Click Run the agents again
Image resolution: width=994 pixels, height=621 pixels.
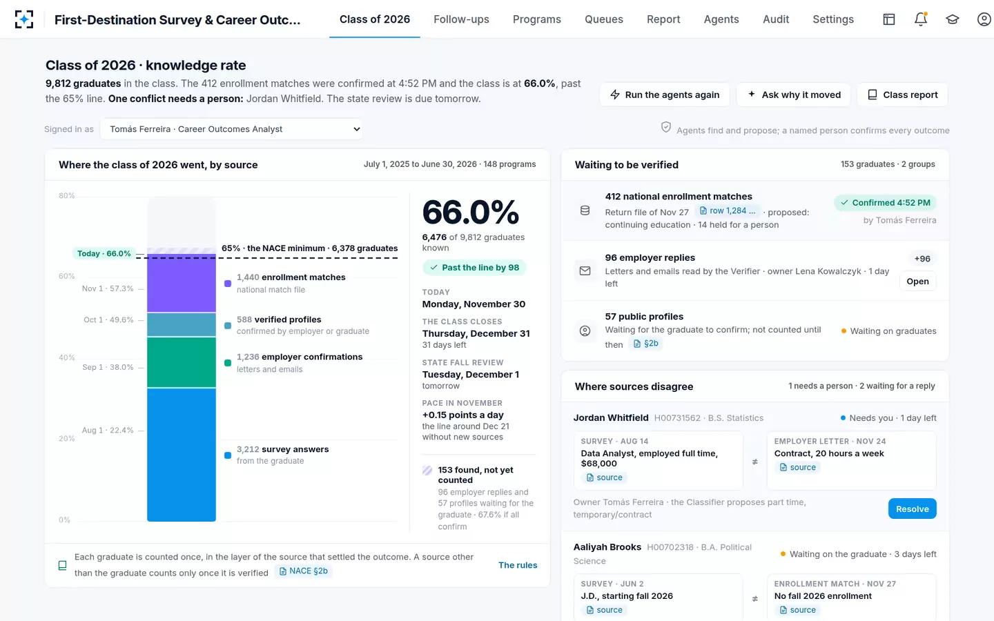pyautogui.click(x=665, y=95)
